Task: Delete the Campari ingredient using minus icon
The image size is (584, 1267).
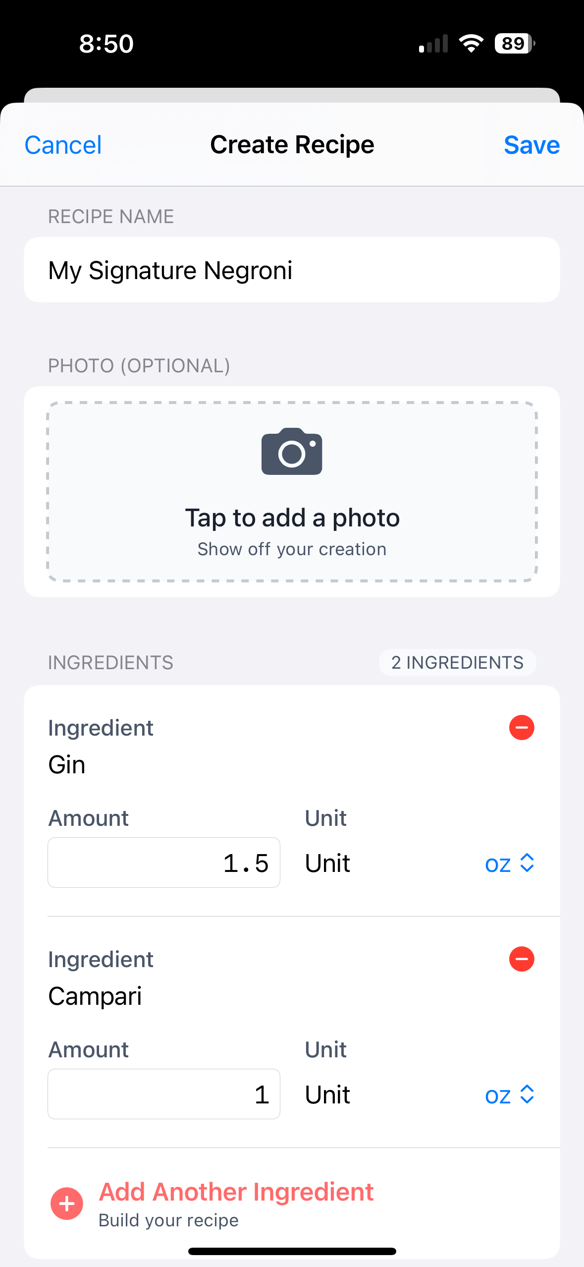Action: [522, 959]
